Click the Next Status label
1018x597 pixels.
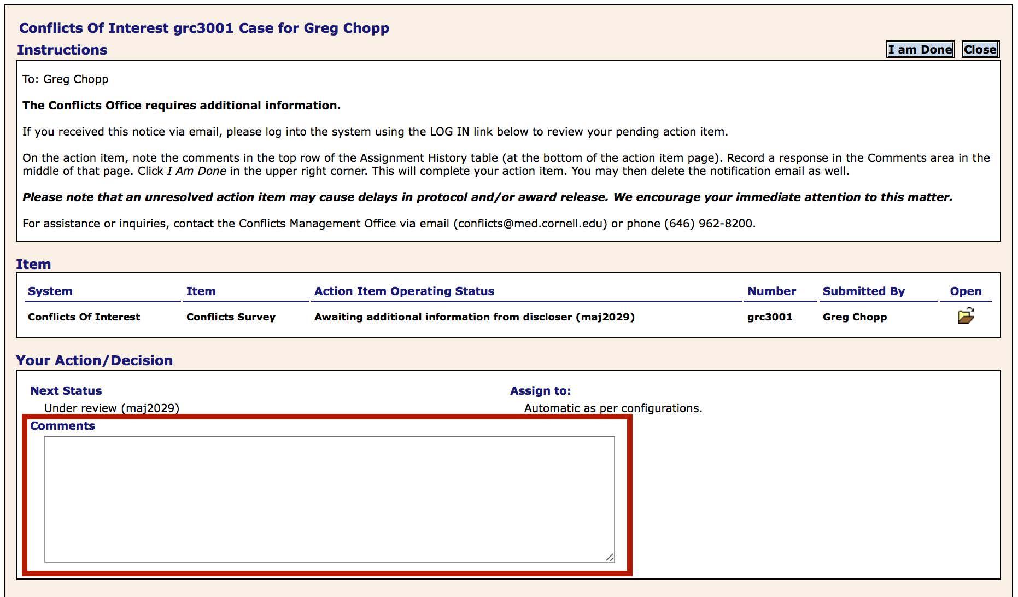click(x=66, y=391)
